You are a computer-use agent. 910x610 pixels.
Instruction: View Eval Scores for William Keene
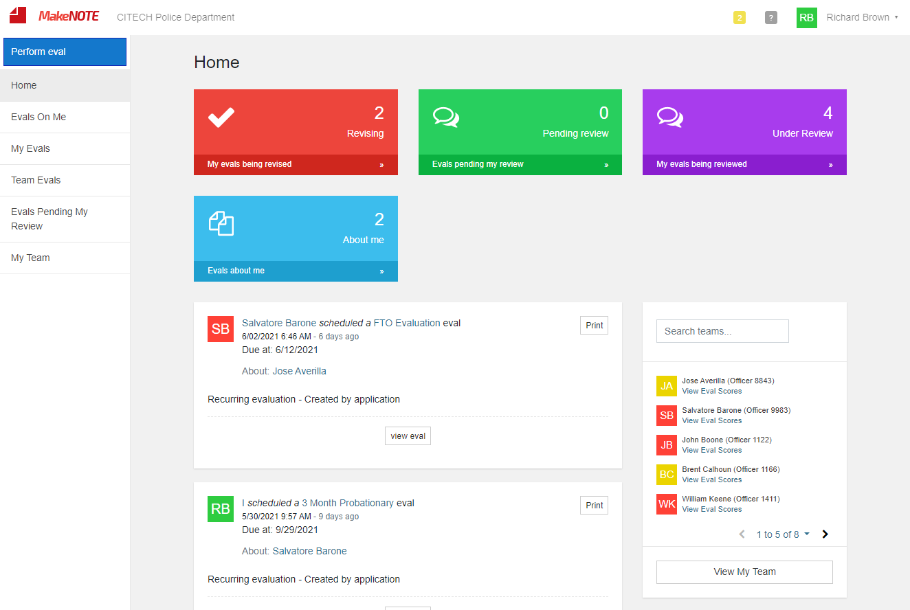(712, 510)
